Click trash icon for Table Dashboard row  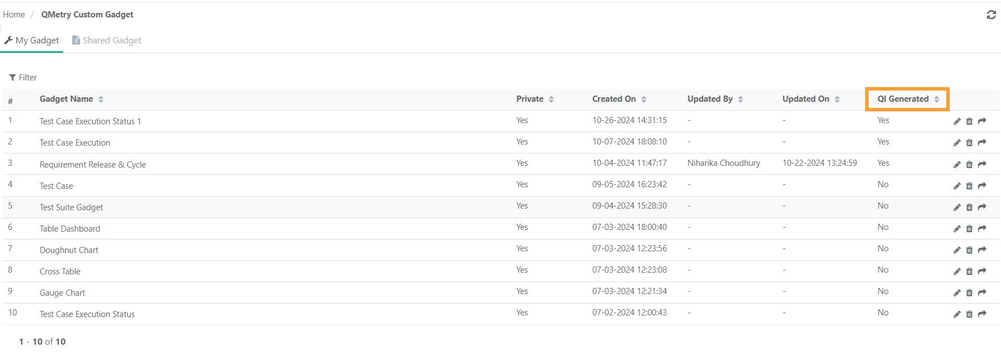(969, 229)
